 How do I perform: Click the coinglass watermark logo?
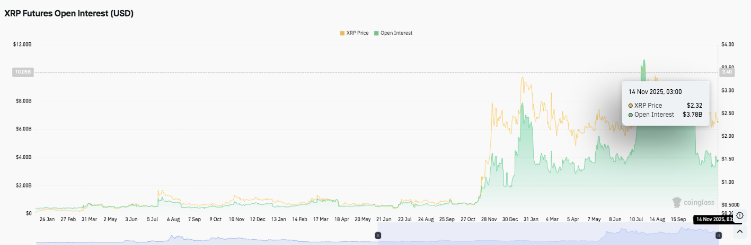pos(693,202)
